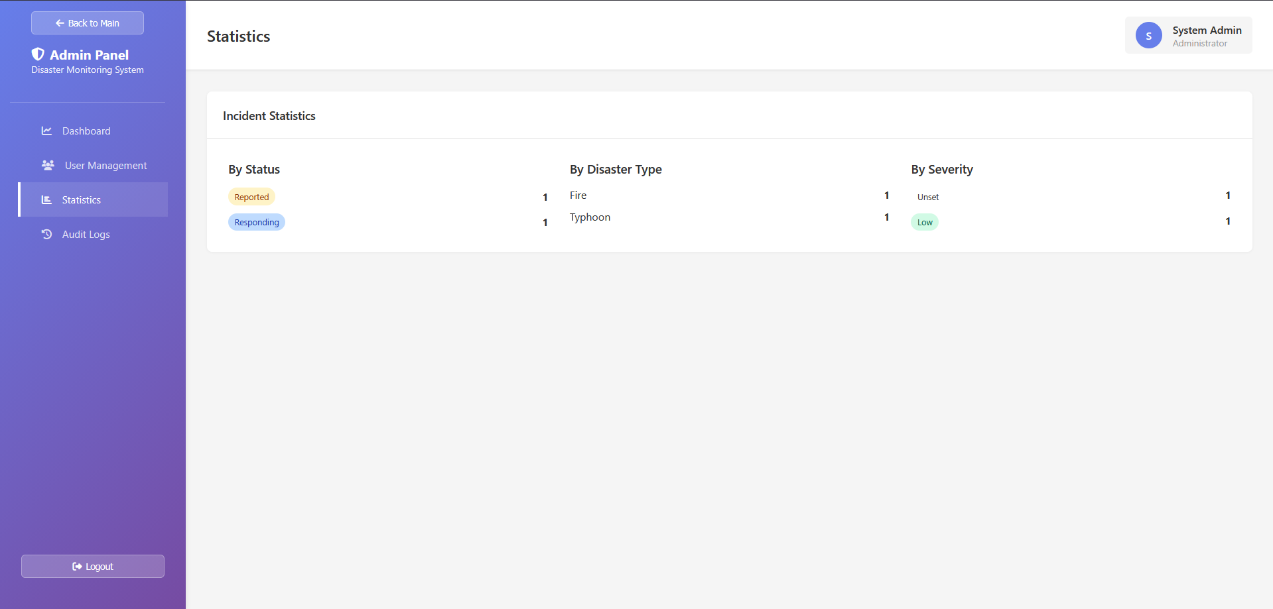Click the By Disaster Type heading
Screen dimensions: 1273x609
[616, 170]
